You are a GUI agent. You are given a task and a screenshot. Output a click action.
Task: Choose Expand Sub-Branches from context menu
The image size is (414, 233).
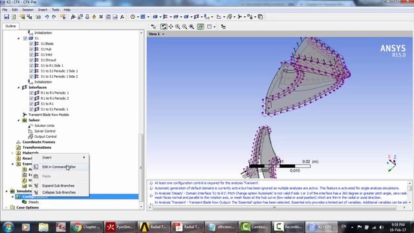point(60,186)
